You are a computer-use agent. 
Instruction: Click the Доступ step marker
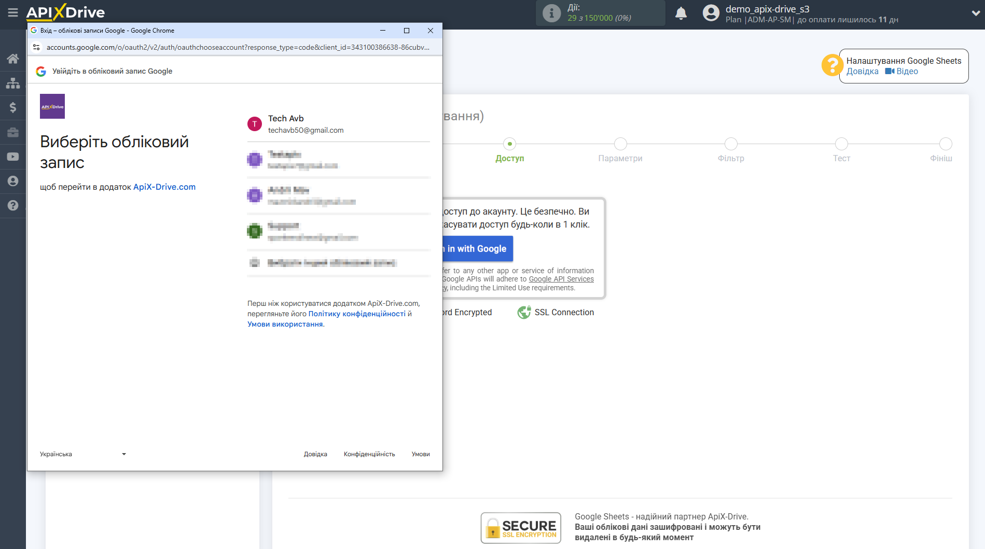510,144
